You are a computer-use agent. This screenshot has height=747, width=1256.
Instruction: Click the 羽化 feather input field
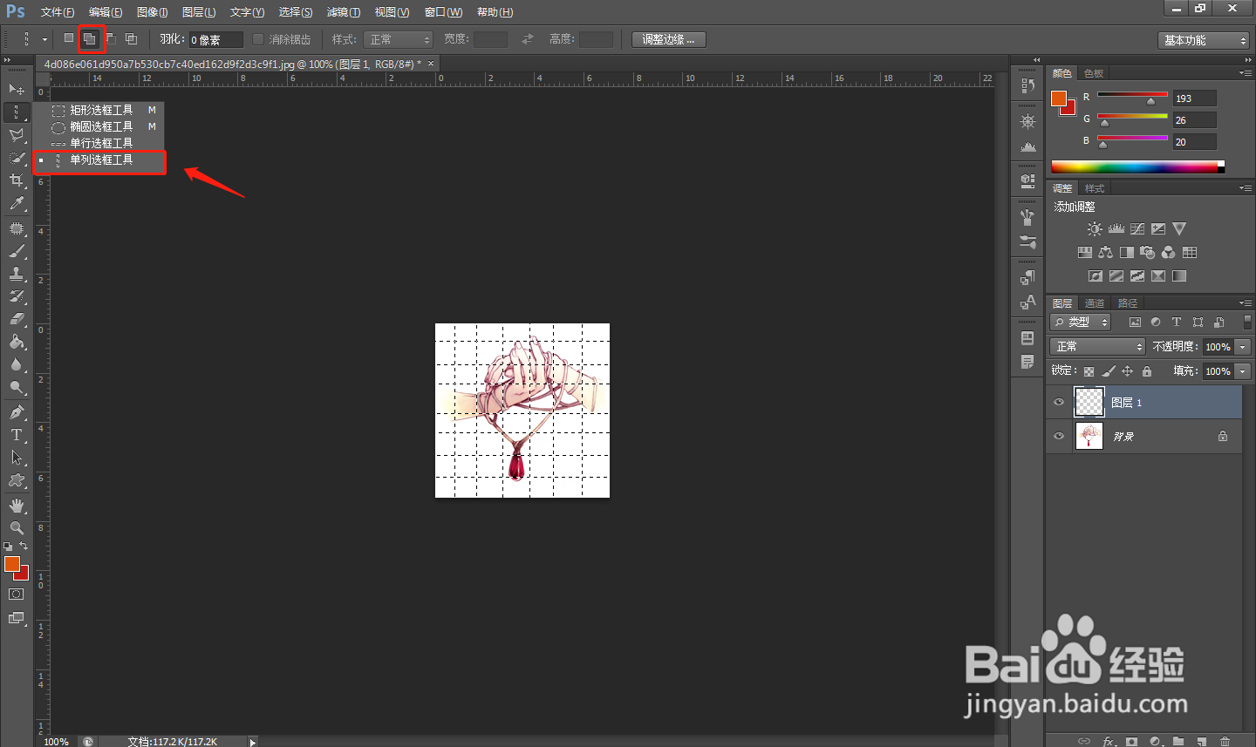215,39
